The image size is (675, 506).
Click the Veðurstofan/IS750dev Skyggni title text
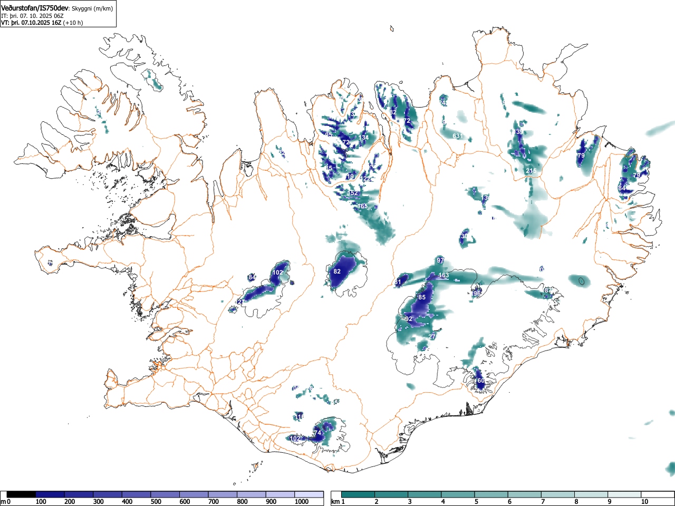click(57, 8)
